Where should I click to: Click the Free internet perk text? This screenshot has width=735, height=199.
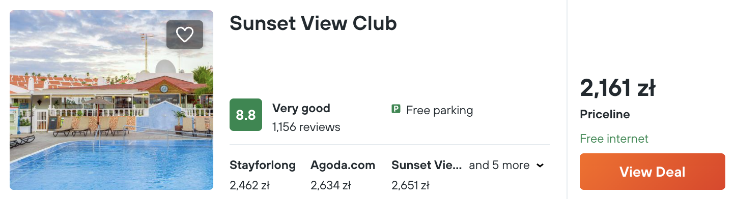coord(614,139)
